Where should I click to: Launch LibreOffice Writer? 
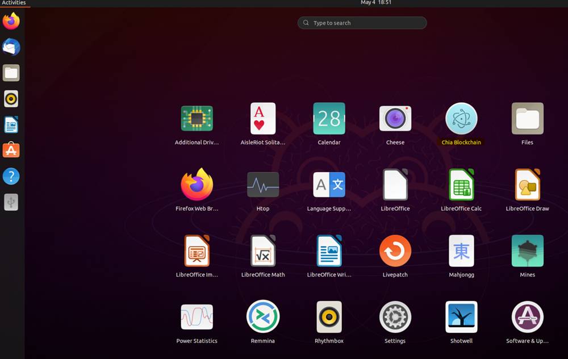pyautogui.click(x=329, y=251)
